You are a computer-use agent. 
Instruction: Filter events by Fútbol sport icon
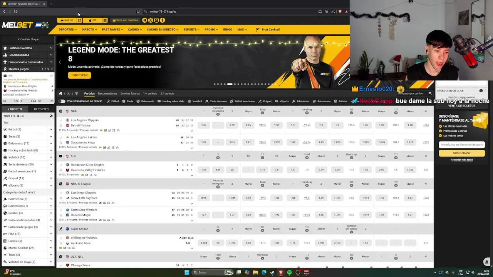[x=108, y=101]
